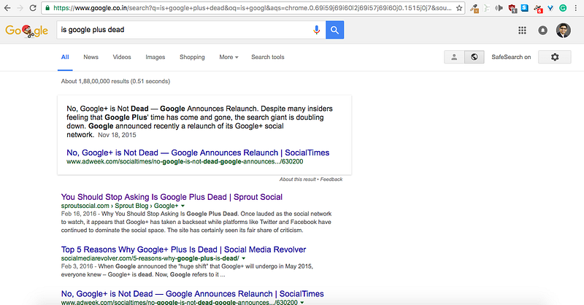
Task: Open featured snippet SocialTimes headline link
Action: point(198,152)
